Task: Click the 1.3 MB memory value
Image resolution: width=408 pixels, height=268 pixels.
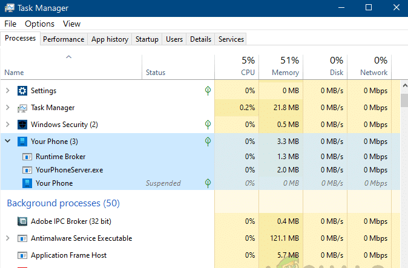Action: [x=288, y=157]
